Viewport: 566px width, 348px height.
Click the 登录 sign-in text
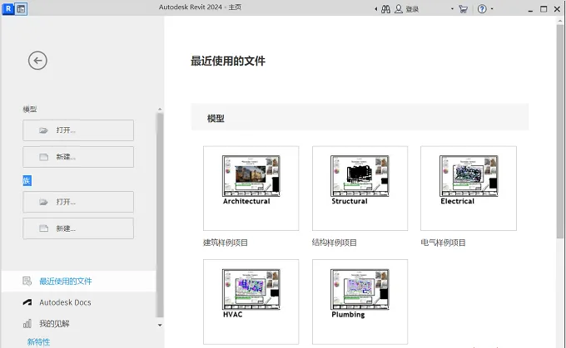pos(412,9)
